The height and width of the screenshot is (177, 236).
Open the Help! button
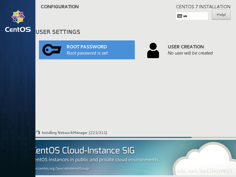coord(221,15)
